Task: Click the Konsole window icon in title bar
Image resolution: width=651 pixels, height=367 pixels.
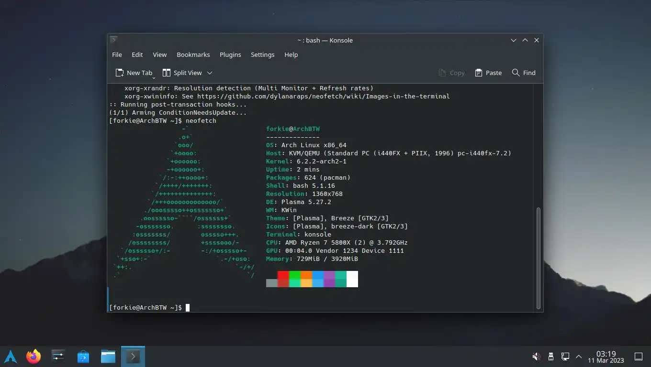Action: (113, 40)
